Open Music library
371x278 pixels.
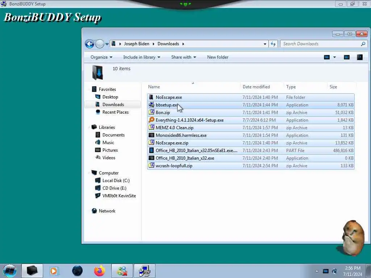pyautogui.click(x=108, y=142)
